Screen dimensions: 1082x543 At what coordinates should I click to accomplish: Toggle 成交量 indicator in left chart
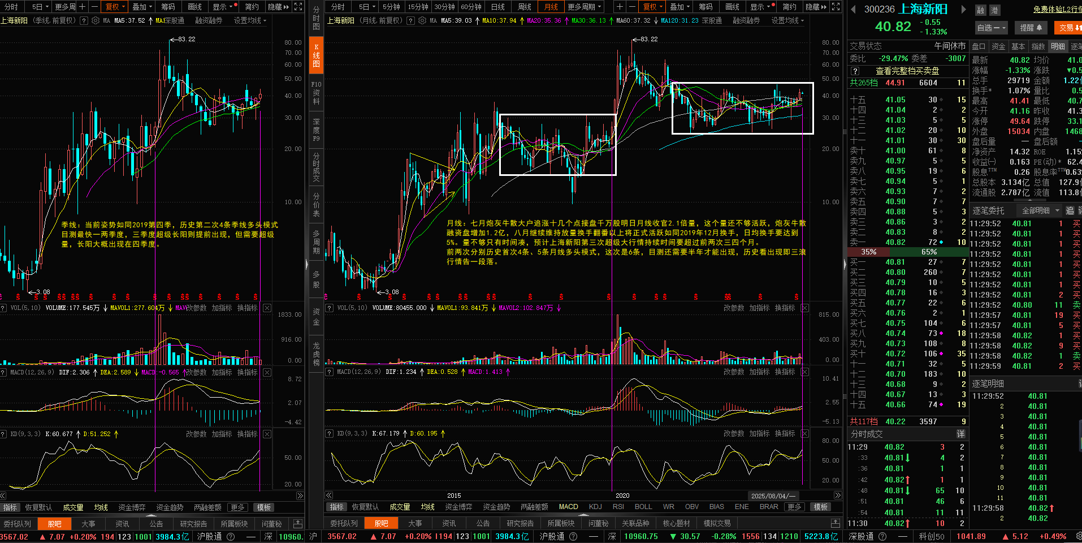tap(73, 507)
